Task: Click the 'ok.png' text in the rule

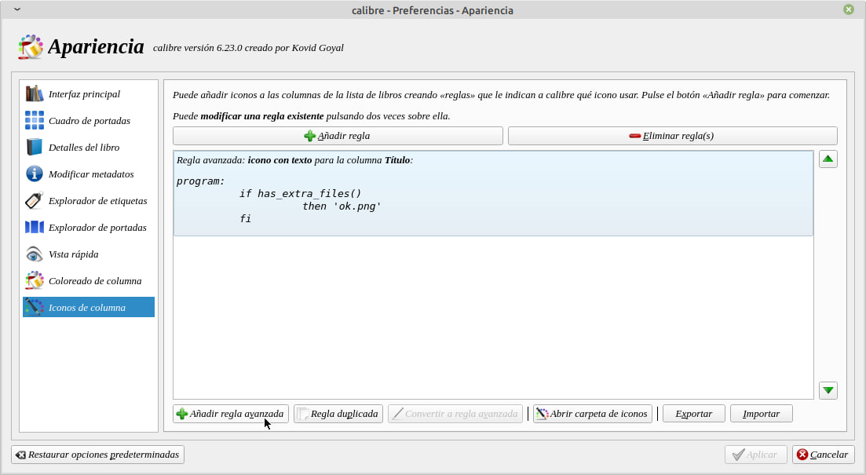Action: pos(357,206)
